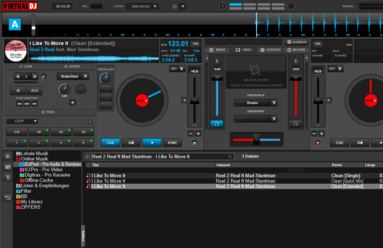Click deck A volume fader handle

tap(217, 78)
